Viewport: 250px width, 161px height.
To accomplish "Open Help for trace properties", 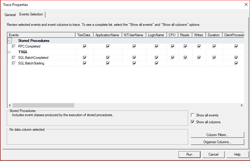I will pos(237,154).
